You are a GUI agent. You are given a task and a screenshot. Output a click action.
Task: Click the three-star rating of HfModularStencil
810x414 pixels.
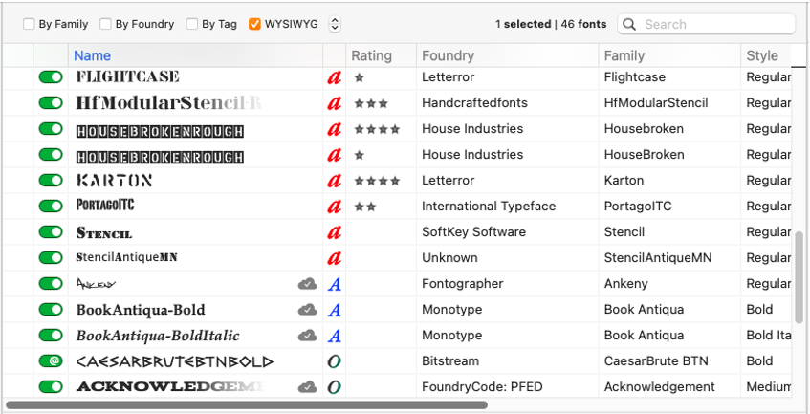(x=371, y=103)
